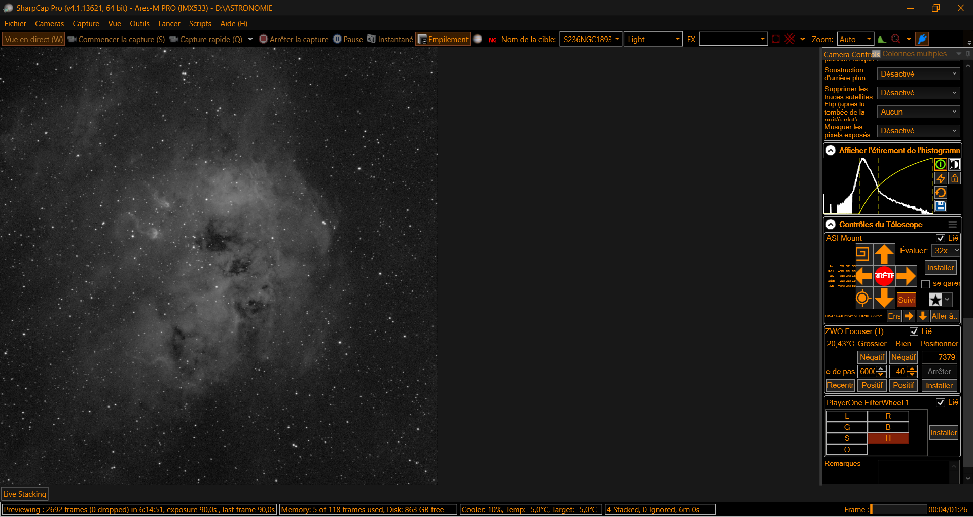Viewport: 973px width, 517px height.
Task: Click the small right arrow beside Ens
Action: tap(909, 316)
